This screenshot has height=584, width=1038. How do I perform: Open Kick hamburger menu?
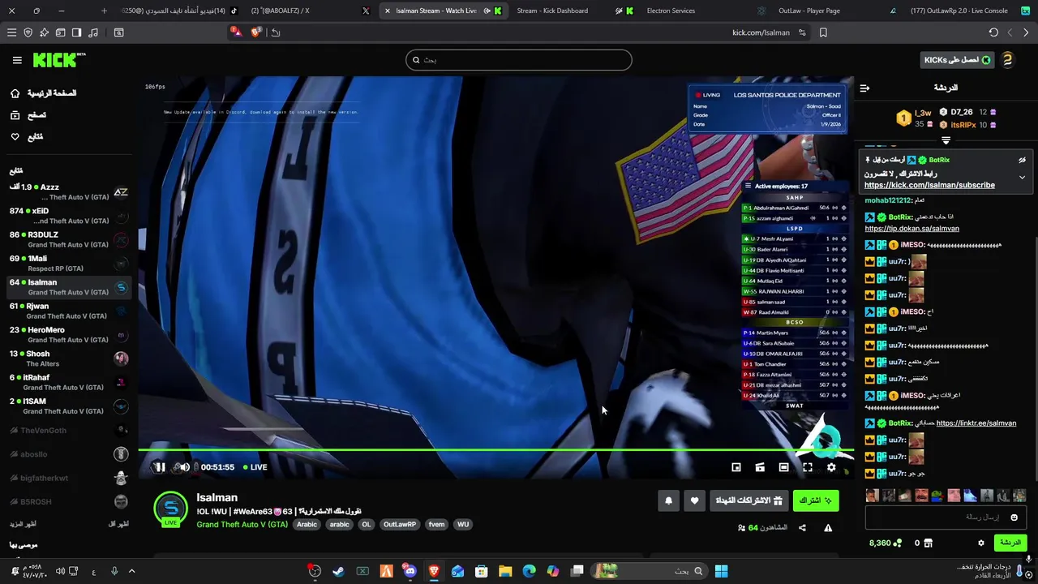tap(17, 60)
